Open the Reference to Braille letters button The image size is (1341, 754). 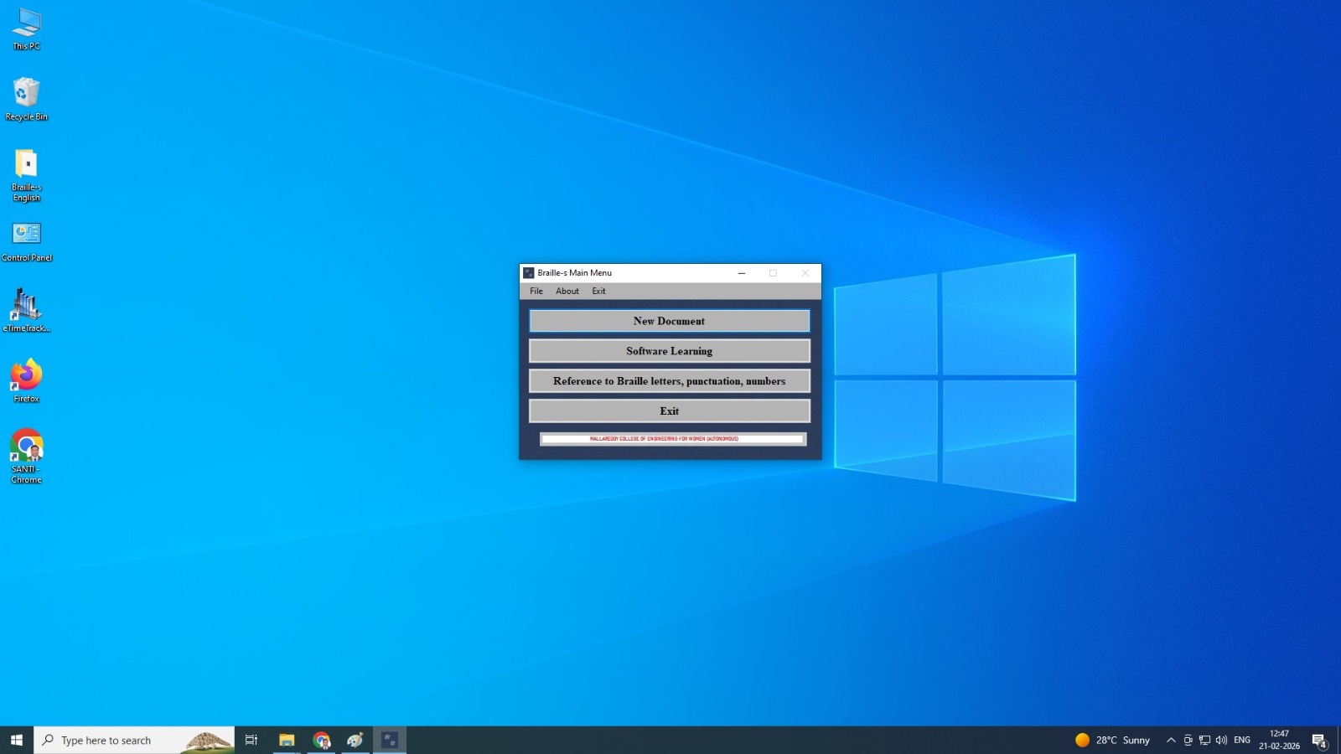coord(669,381)
